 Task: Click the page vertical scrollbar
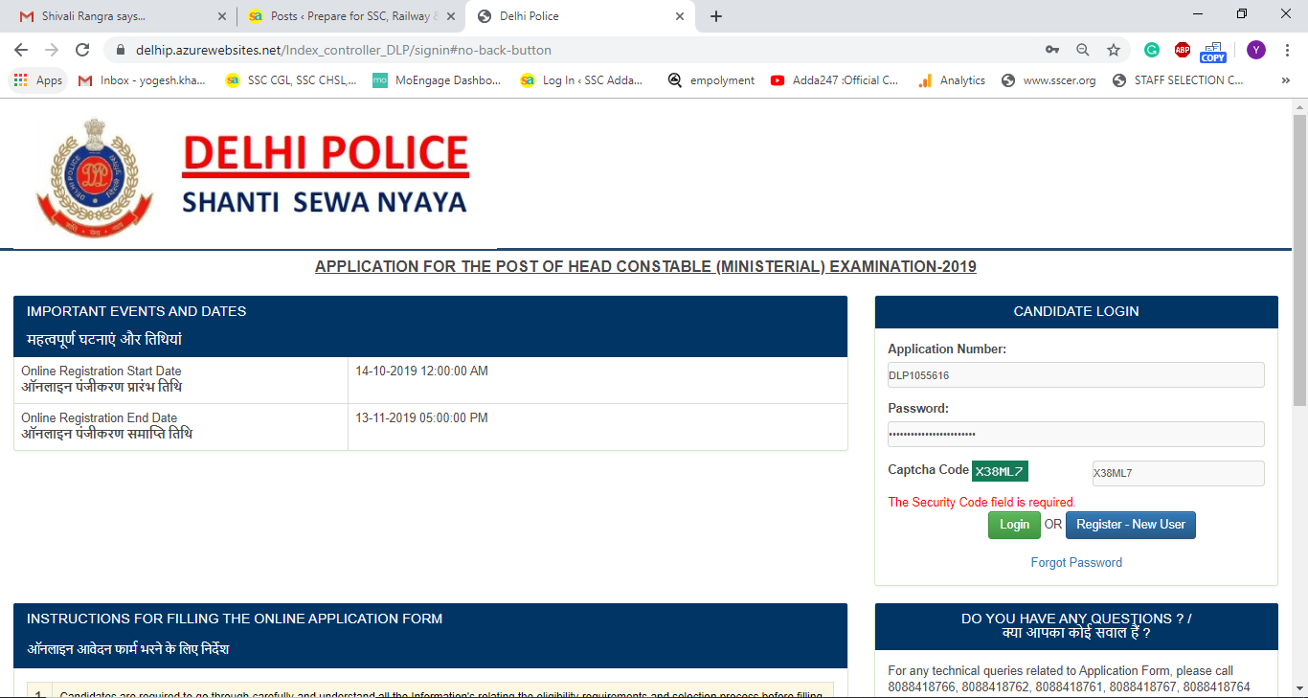1299,259
